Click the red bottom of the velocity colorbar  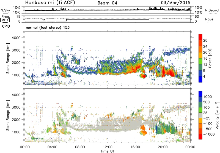[x=200, y=137]
